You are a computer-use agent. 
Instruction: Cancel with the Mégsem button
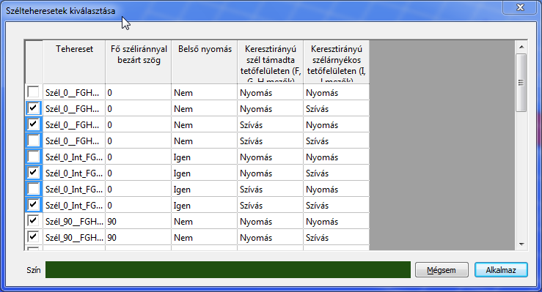coord(442,270)
